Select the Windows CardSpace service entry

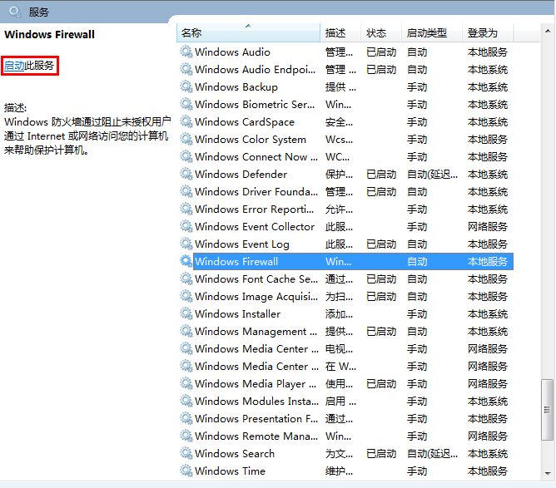[244, 121]
